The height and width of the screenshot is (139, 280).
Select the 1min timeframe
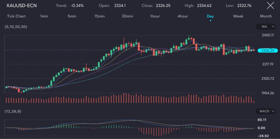click(44, 16)
